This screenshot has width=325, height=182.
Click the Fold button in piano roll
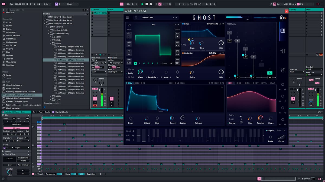pyautogui.click(x=40, y=112)
